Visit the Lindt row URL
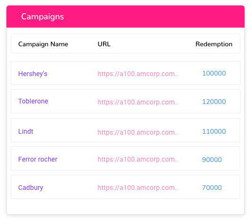 (138, 132)
